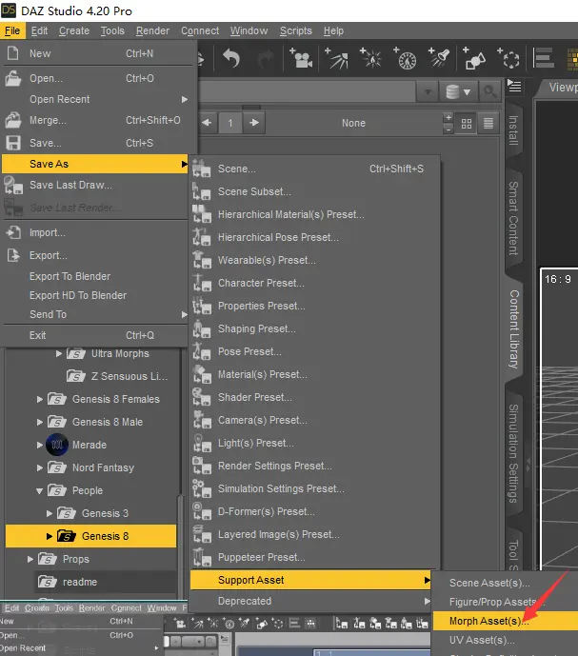Image resolution: width=578 pixels, height=656 pixels.
Task: Go to next page arrow button
Action: point(254,123)
